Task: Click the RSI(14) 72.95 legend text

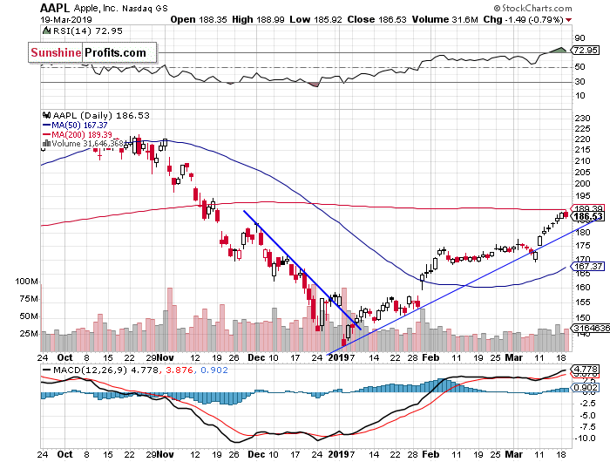Action: pyautogui.click(x=88, y=31)
